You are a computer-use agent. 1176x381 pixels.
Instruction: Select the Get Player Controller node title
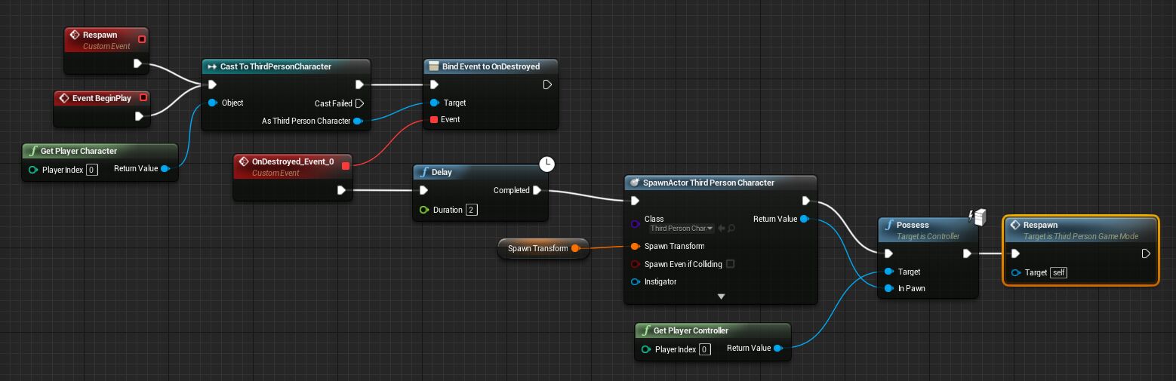(691, 330)
